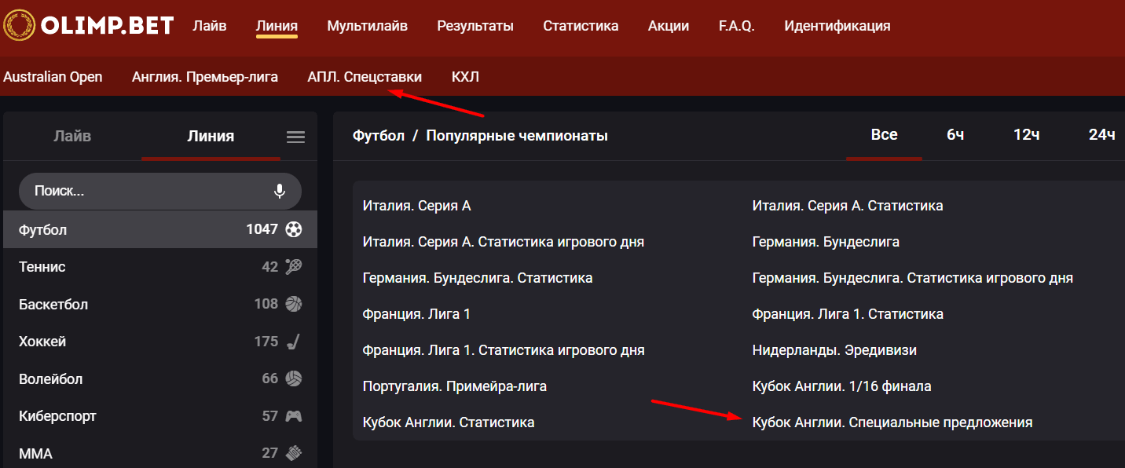Viewport: 1125px width, 468px height.
Task: Open Италия. Серия А. Статистика
Action: (x=848, y=206)
